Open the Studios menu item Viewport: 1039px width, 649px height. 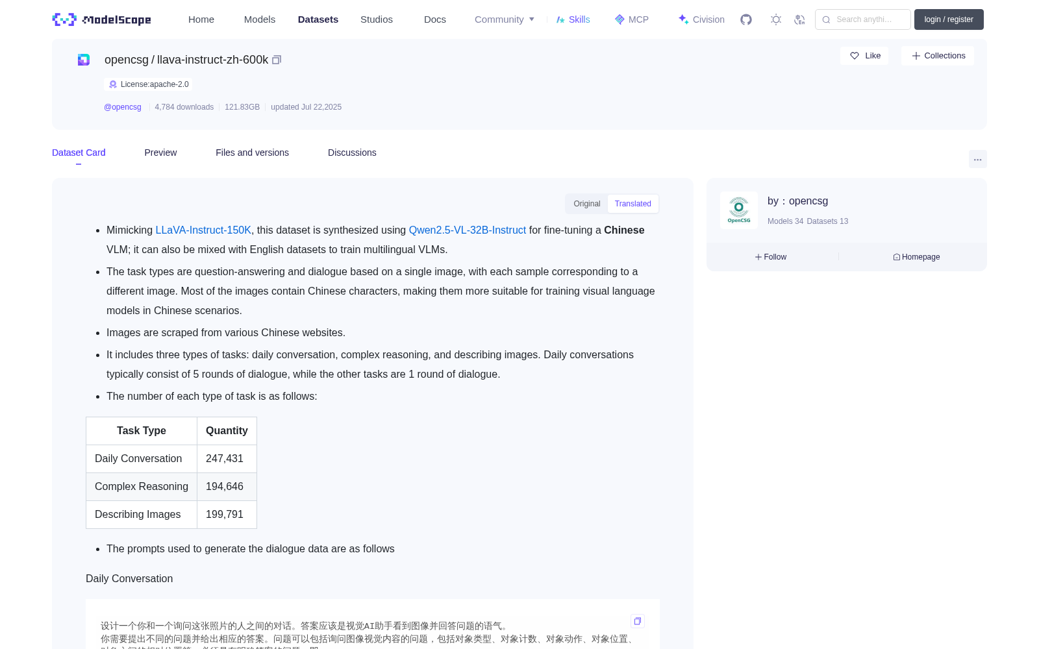tap(377, 19)
